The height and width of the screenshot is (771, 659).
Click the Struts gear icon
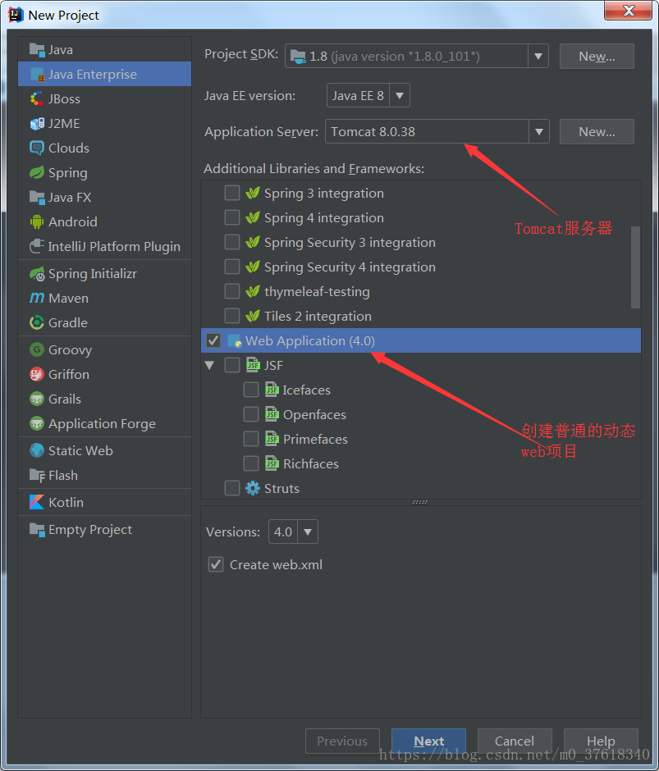click(253, 488)
